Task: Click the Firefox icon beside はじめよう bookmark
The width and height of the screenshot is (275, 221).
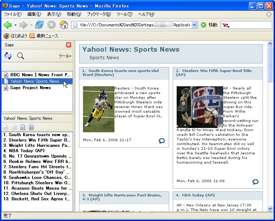Action: [6, 36]
